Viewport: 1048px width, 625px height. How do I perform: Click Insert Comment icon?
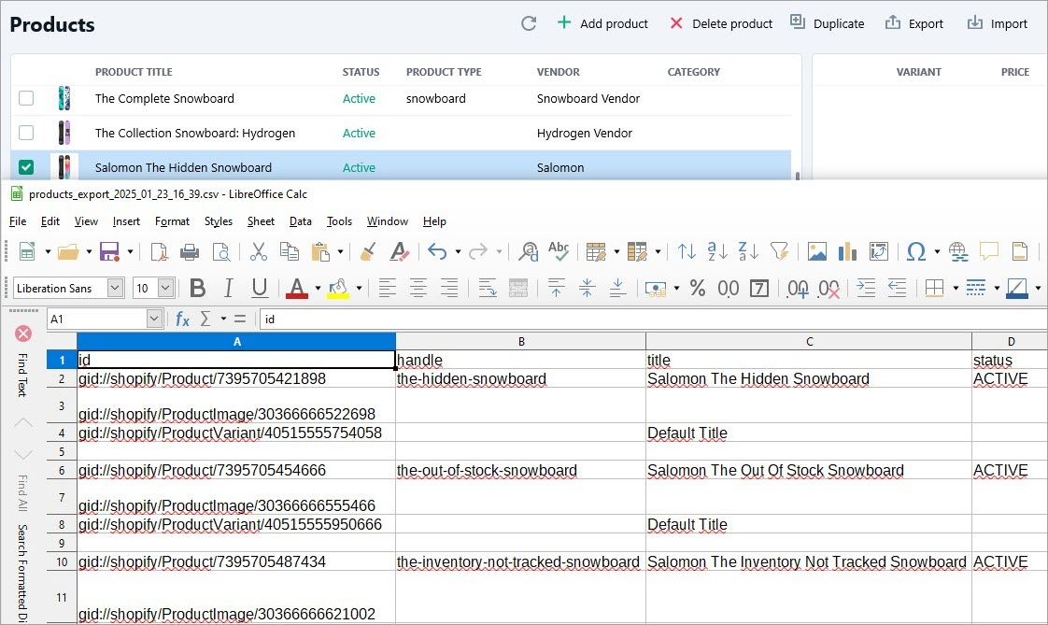pos(989,252)
